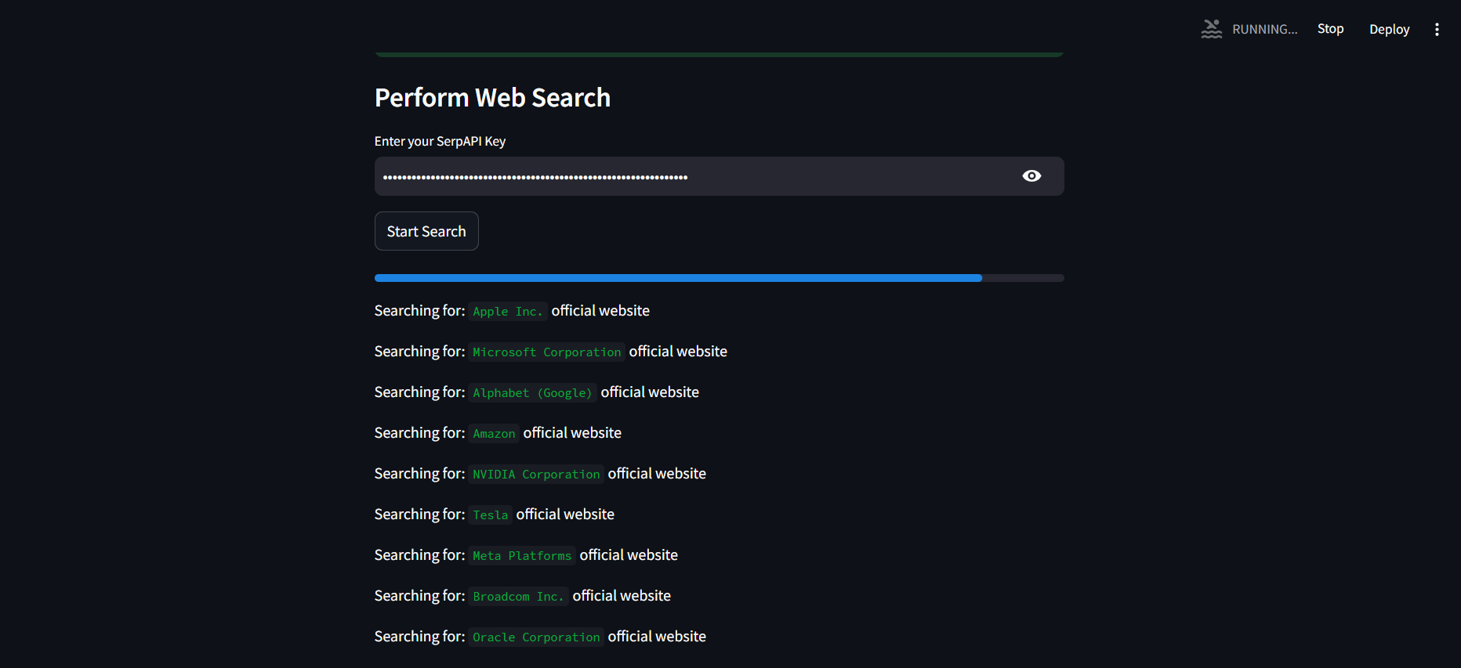Click the blue search progress bar
The width and height of the screenshot is (1461, 668).
(x=719, y=278)
